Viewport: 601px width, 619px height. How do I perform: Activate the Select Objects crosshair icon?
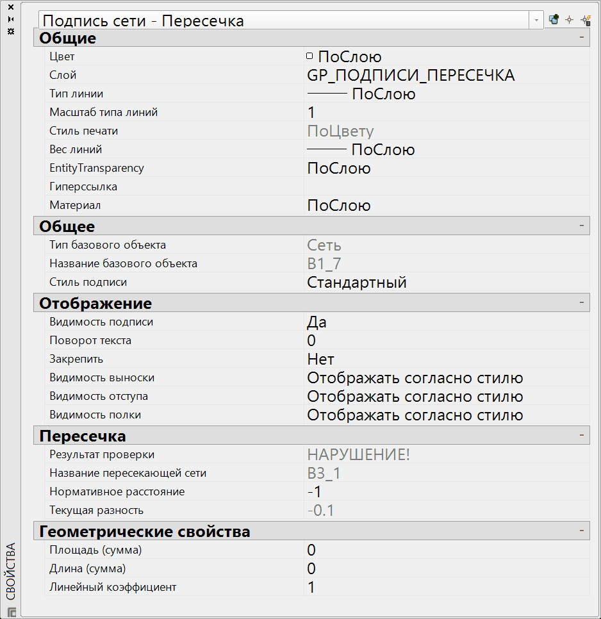(x=568, y=20)
